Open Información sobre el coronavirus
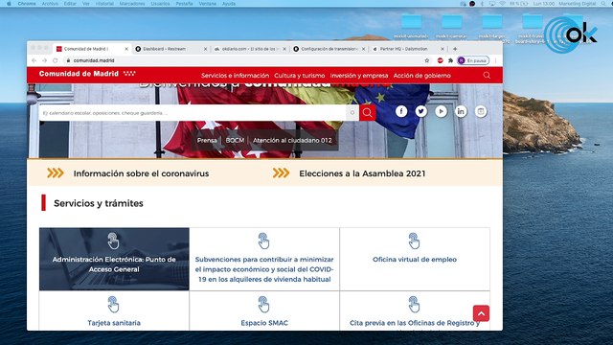Image resolution: width=613 pixels, height=345 pixels. [x=141, y=173]
